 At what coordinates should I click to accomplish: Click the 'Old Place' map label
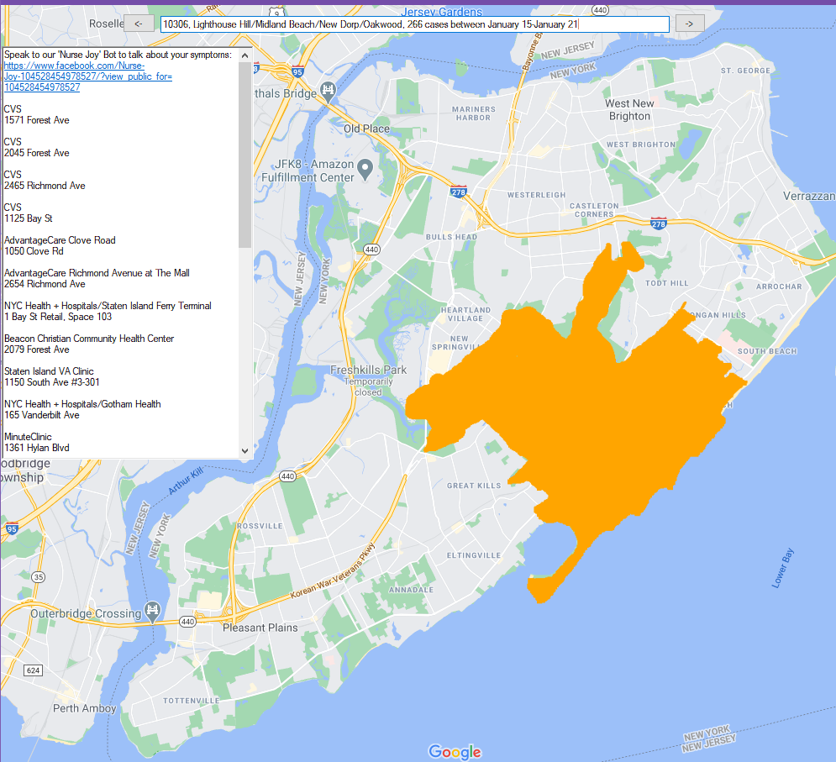point(366,129)
